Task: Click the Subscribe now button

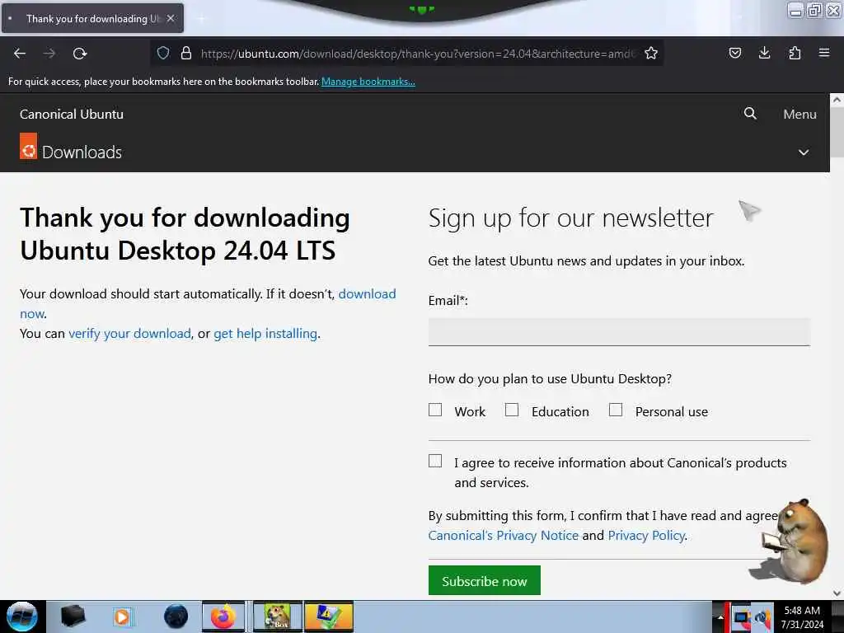Action: click(x=485, y=581)
